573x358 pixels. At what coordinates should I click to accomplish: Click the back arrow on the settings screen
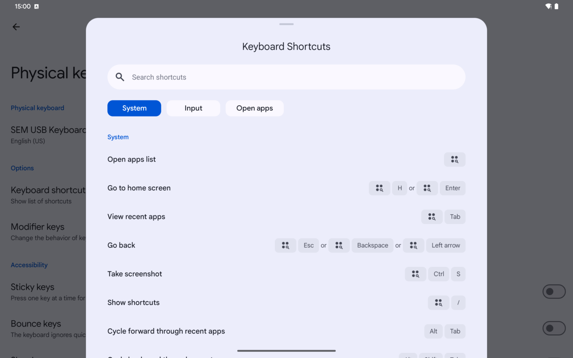pos(16,27)
